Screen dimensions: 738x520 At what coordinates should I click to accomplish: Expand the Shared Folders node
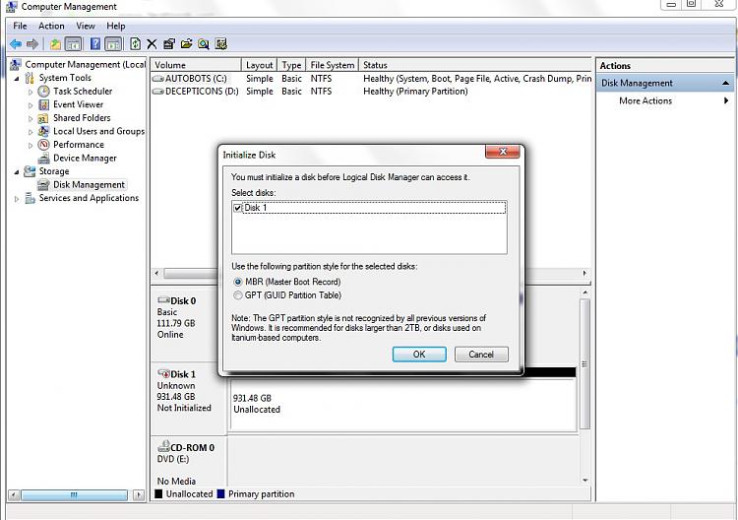point(31,119)
